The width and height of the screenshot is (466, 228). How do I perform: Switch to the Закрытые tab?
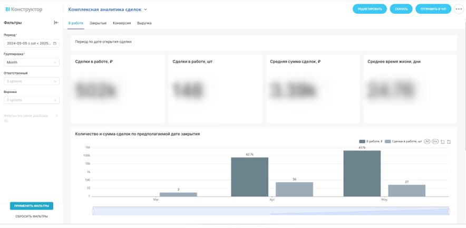click(x=98, y=23)
